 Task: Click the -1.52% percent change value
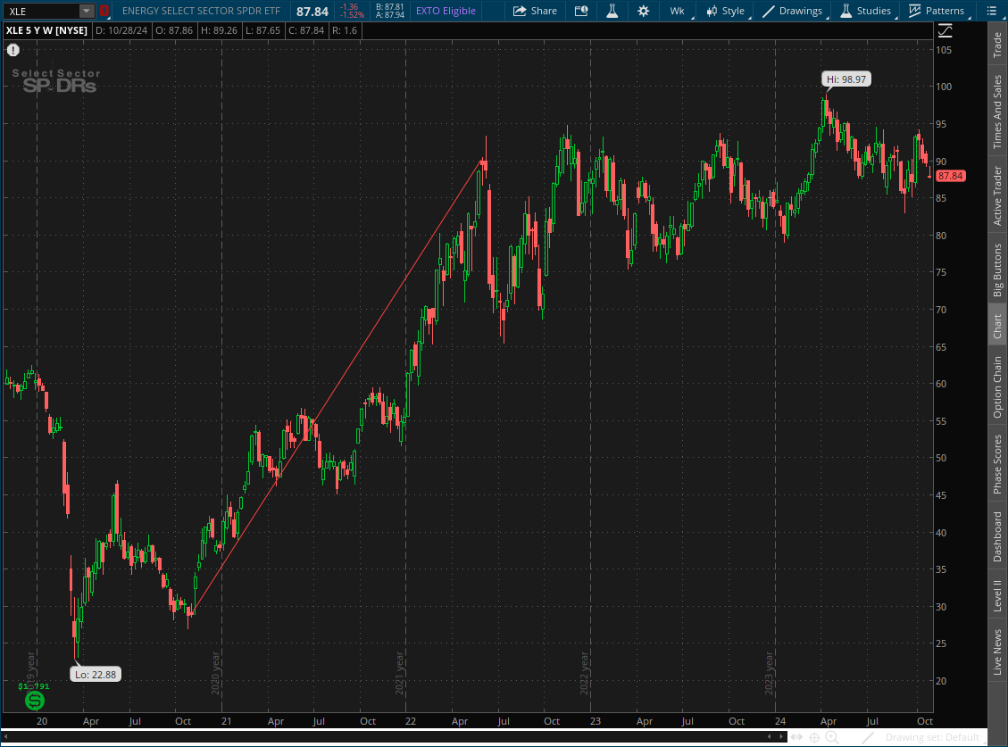pos(352,15)
